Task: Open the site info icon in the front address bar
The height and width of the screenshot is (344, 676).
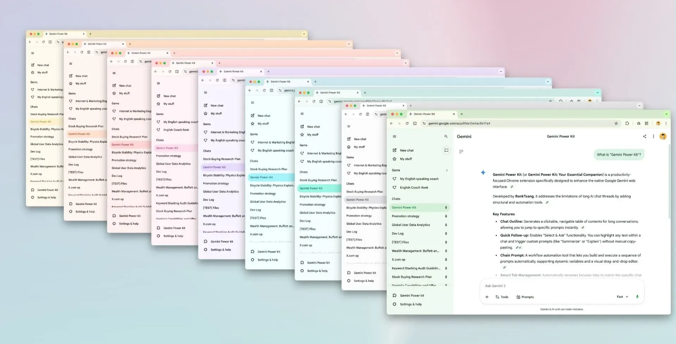Action: pos(424,123)
